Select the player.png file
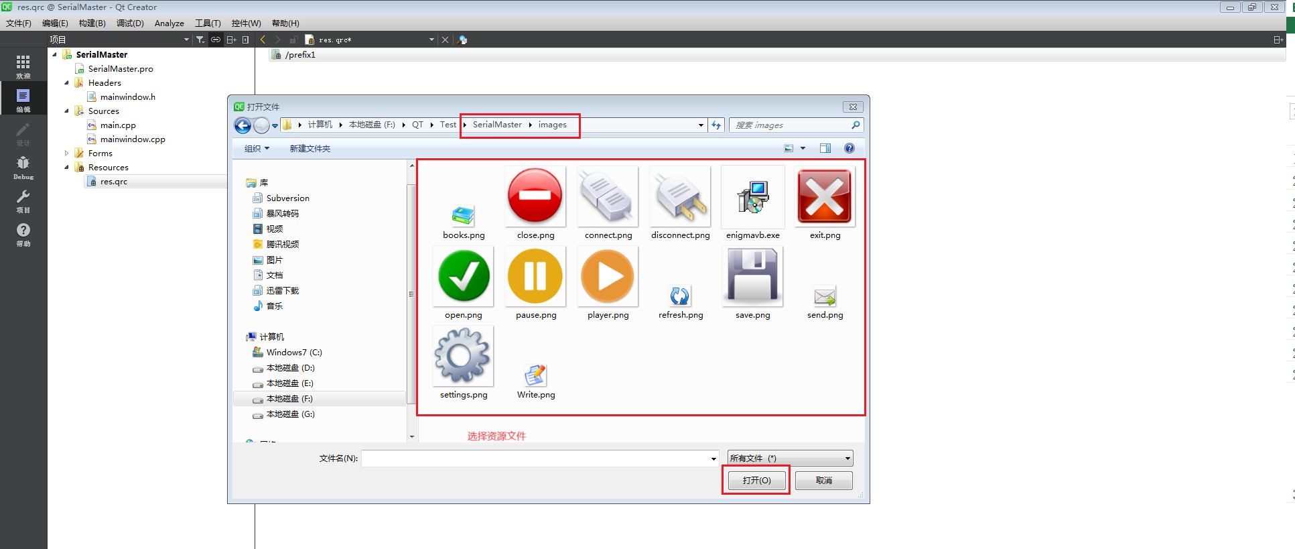 coord(608,284)
